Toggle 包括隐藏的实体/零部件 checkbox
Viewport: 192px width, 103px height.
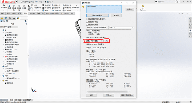pos(87,19)
